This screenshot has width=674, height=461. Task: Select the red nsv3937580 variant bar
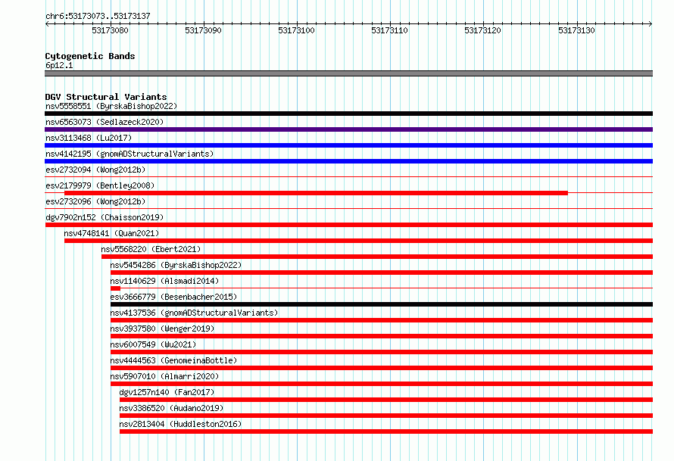(x=382, y=336)
